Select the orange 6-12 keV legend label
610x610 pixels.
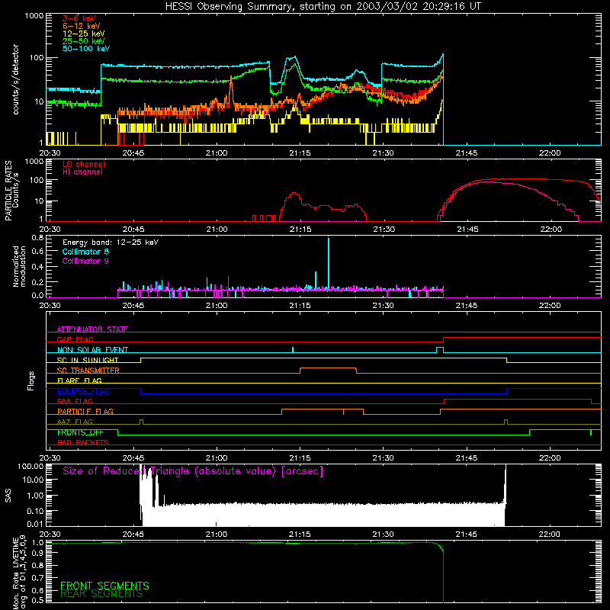(x=82, y=26)
